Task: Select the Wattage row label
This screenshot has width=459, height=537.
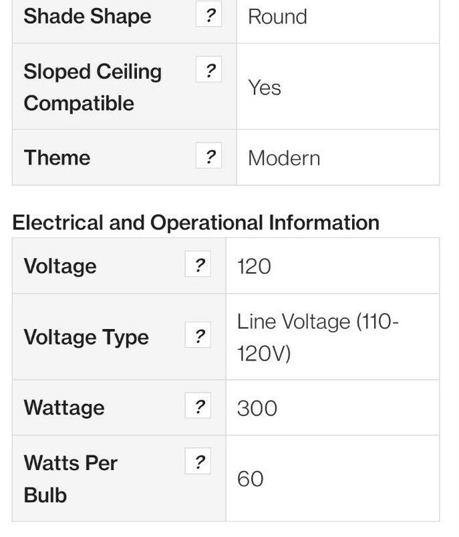Action: (x=64, y=407)
